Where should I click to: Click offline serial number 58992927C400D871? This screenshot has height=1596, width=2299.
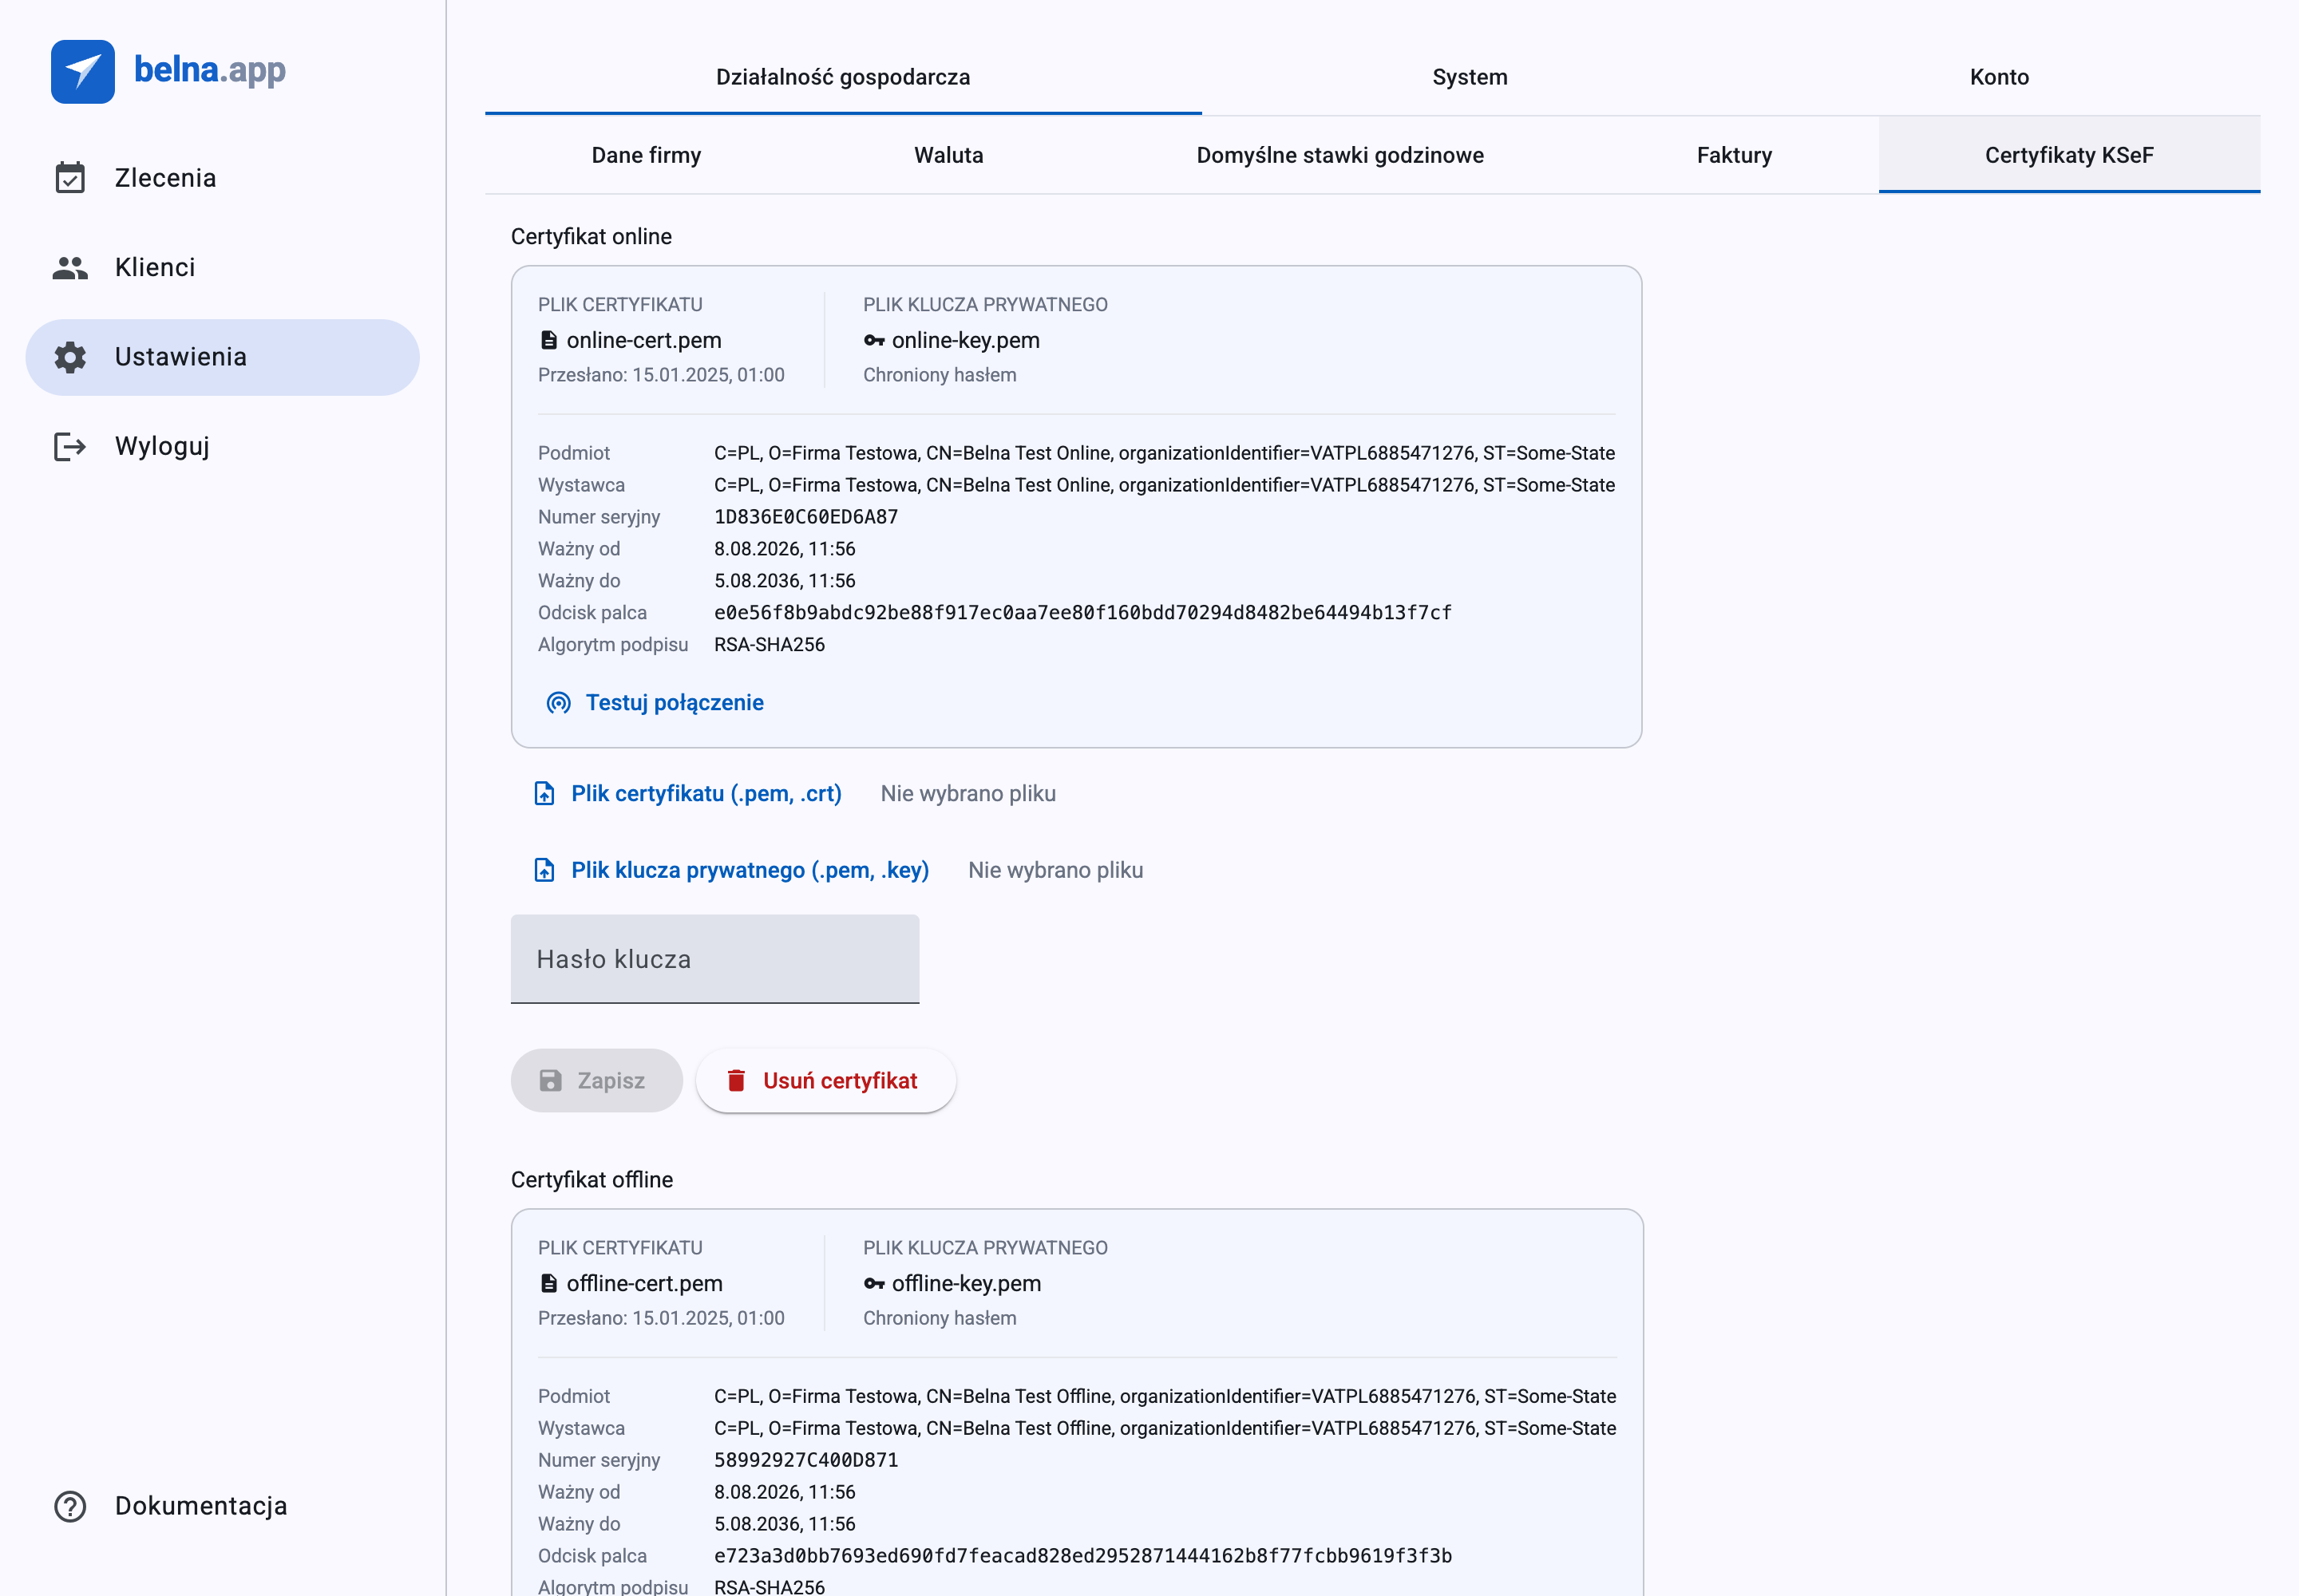point(806,1460)
